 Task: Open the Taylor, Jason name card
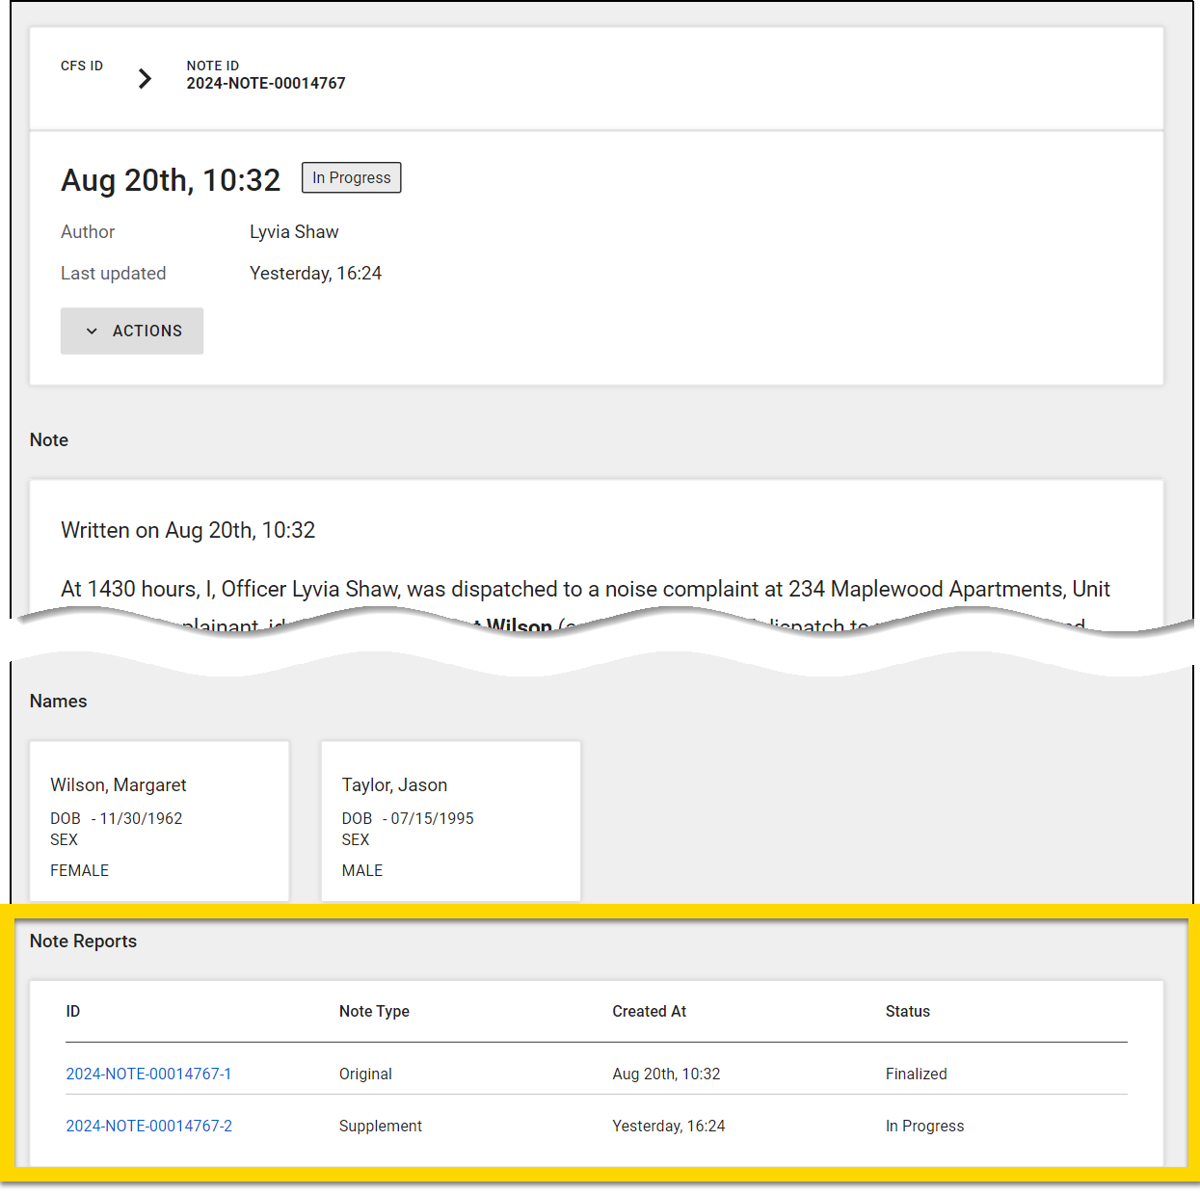click(x=450, y=821)
